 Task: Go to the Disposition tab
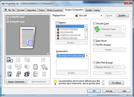32,10
